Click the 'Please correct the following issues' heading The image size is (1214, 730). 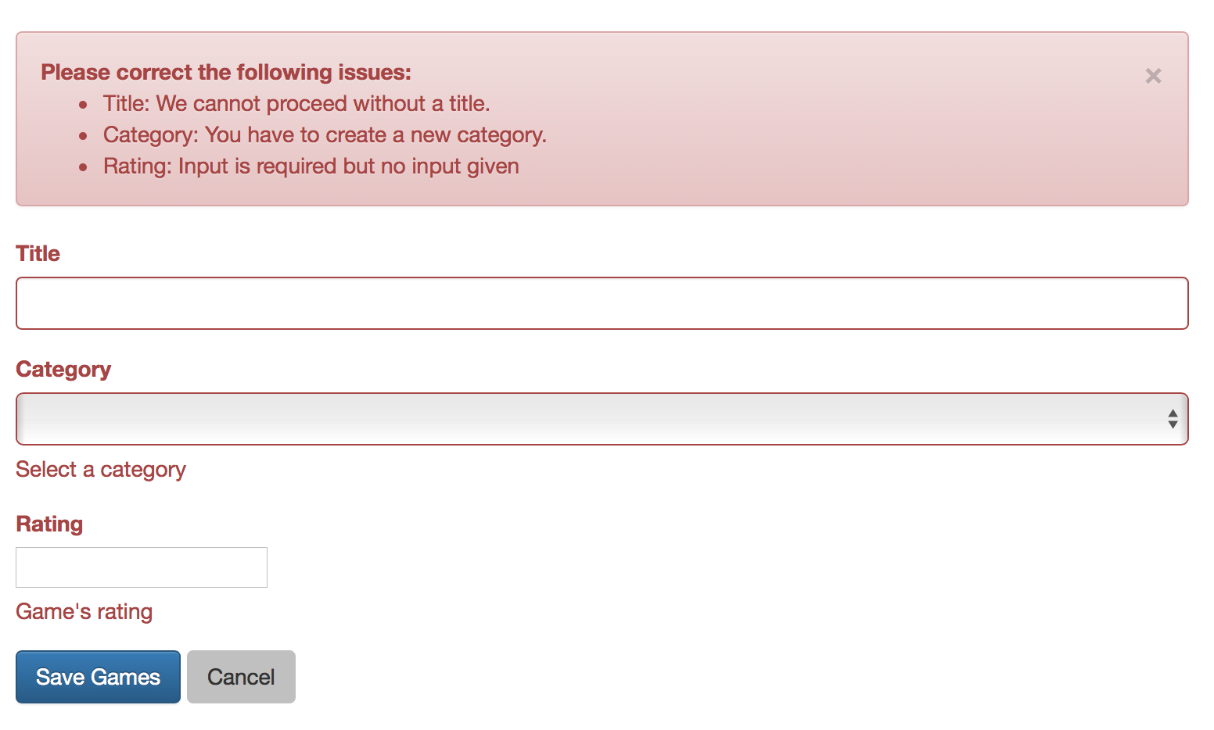click(x=225, y=72)
